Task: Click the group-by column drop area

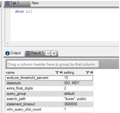Action: (53, 64)
